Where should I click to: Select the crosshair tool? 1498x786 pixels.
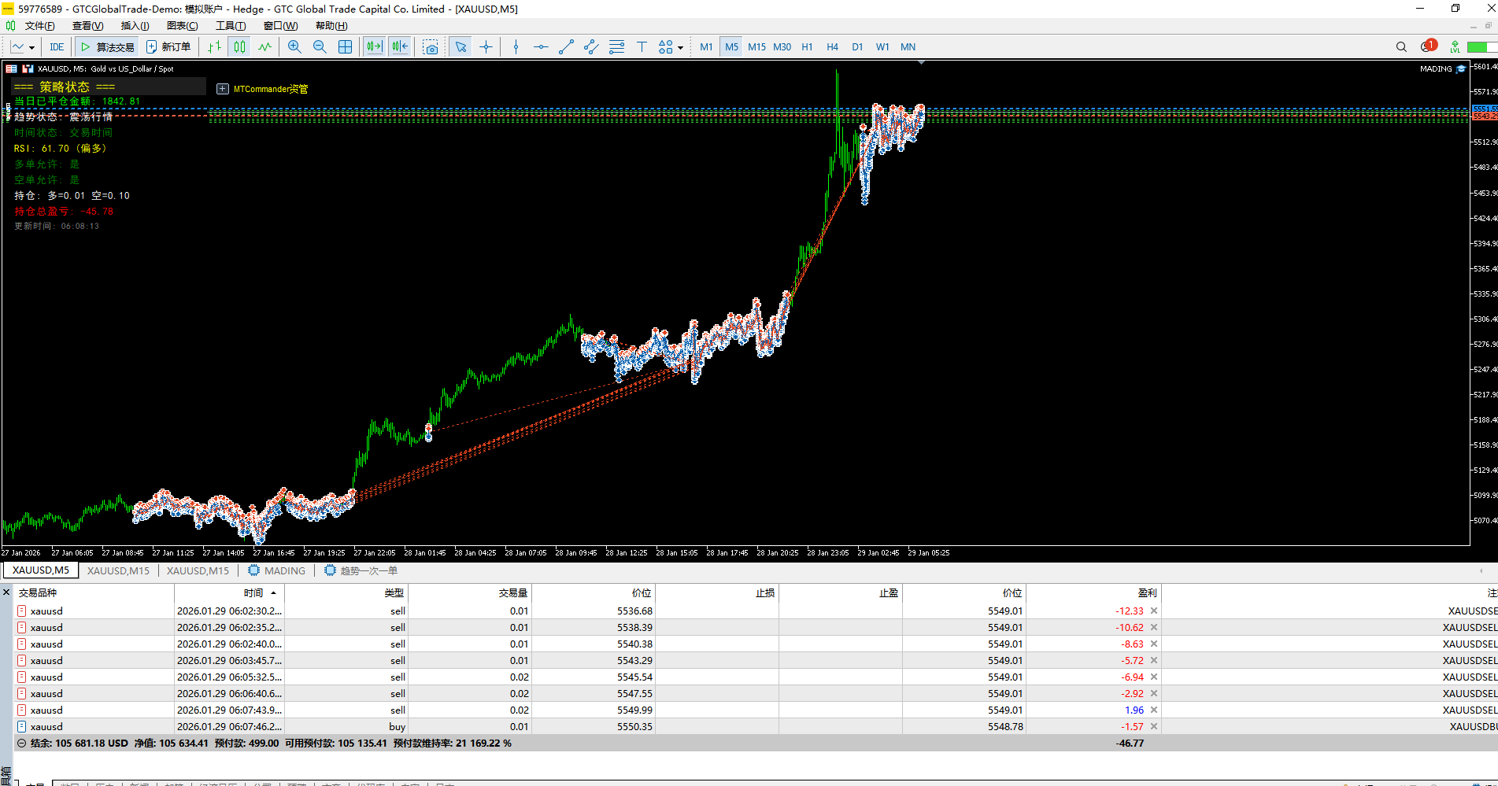(x=486, y=47)
